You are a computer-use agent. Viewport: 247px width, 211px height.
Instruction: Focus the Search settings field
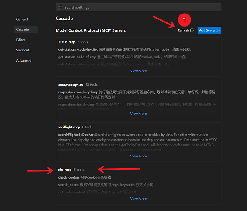(x=138, y=7)
